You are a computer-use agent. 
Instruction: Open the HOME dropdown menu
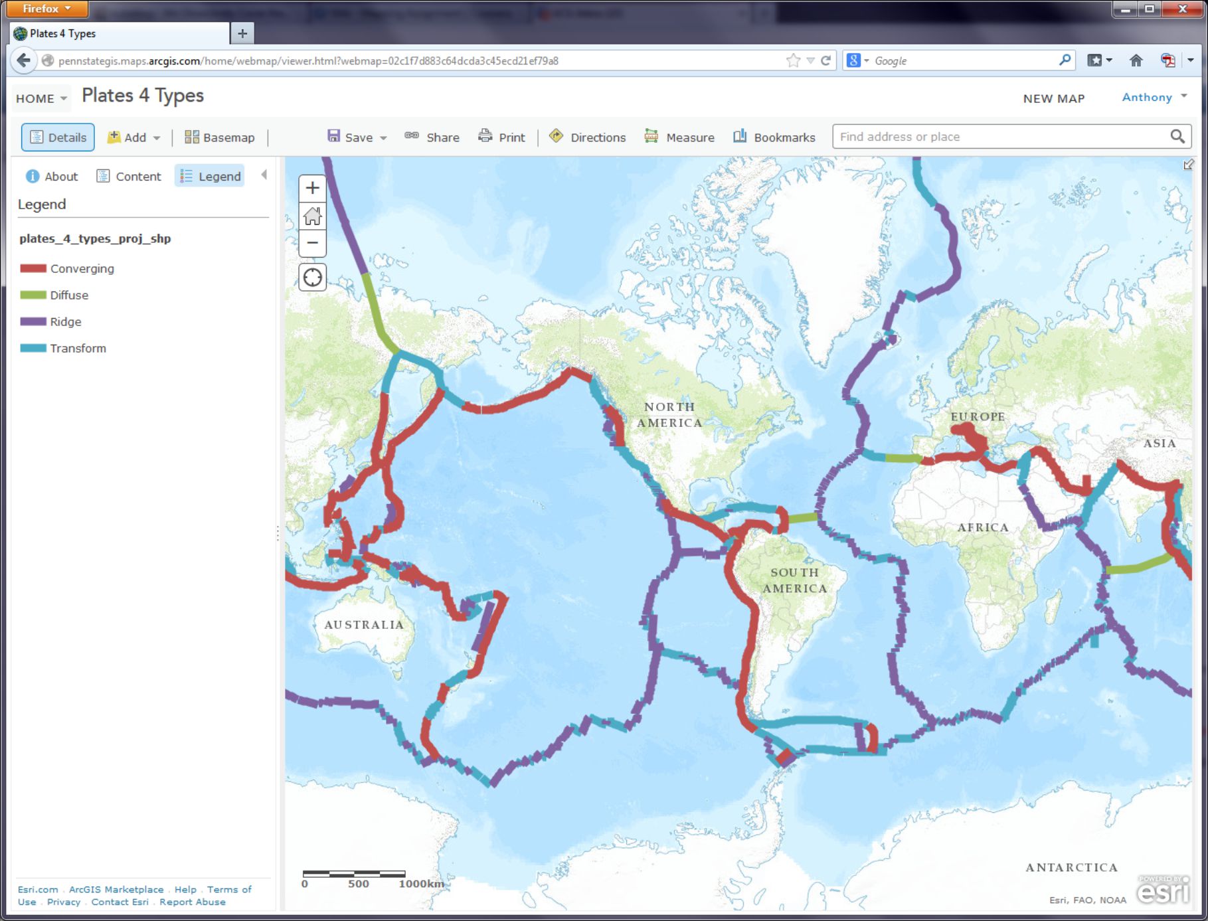point(41,98)
